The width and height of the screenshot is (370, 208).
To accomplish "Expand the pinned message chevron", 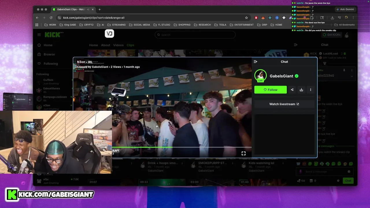I will coord(352,76).
